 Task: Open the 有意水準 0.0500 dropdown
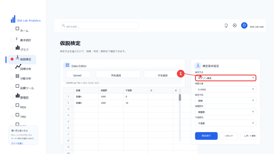(226, 89)
